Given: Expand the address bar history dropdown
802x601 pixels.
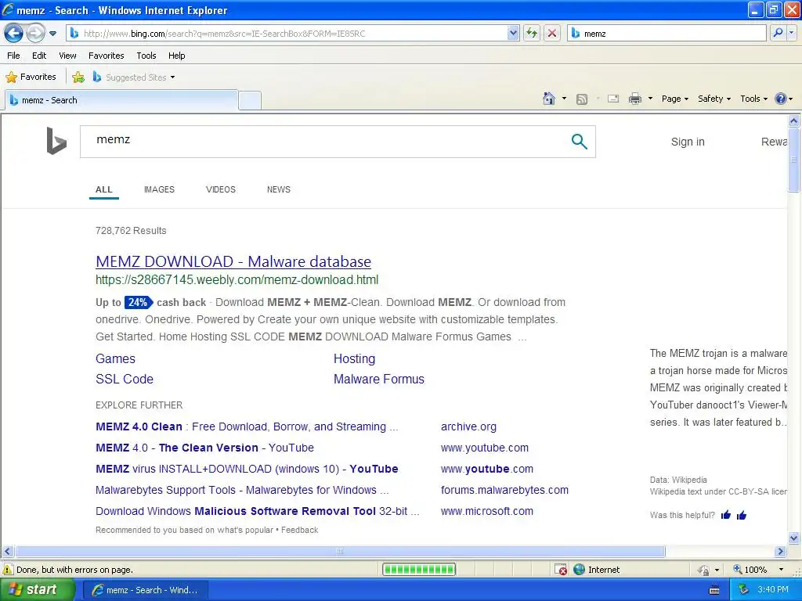Looking at the screenshot, I should [514, 34].
